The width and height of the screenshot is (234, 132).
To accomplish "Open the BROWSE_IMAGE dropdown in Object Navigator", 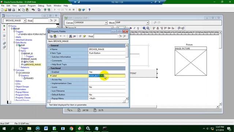I will pos(24,21).
